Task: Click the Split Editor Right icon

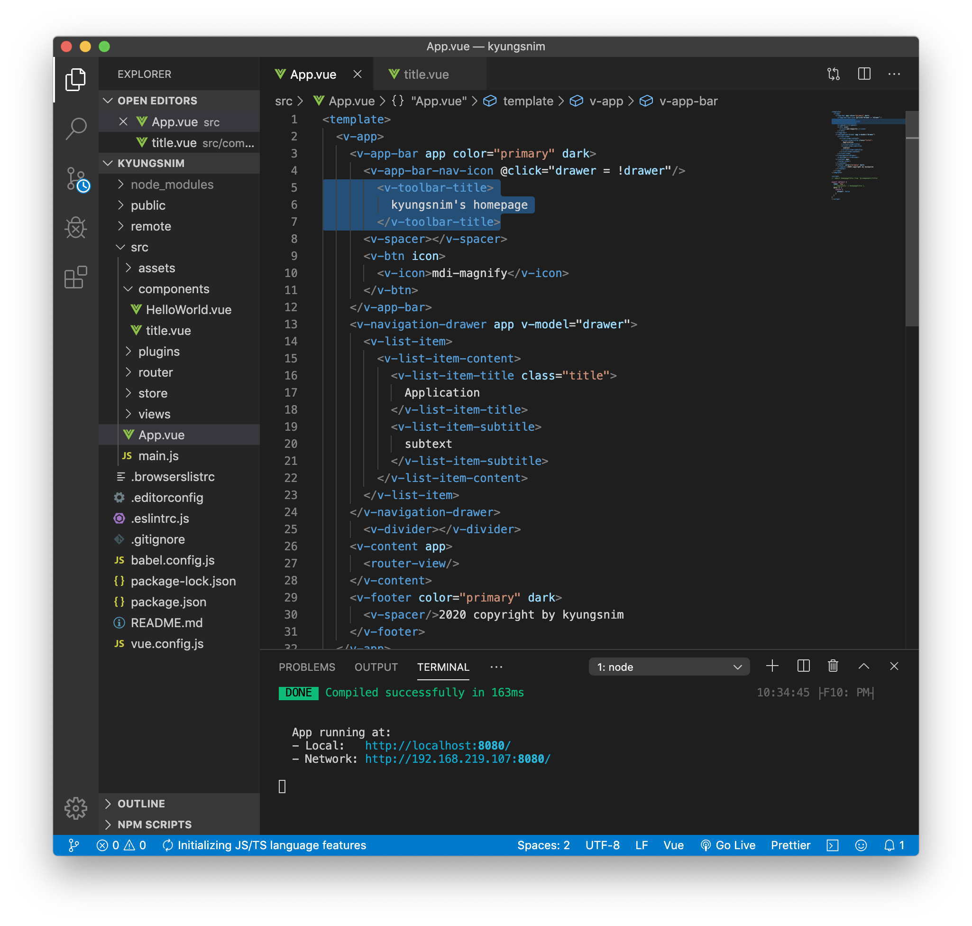Action: (x=864, y=74)
